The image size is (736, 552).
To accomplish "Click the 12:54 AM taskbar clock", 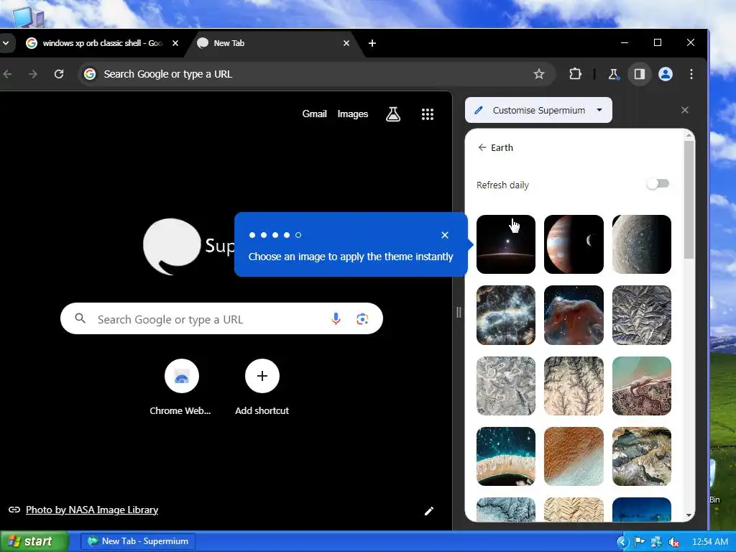I will [709, 542].
